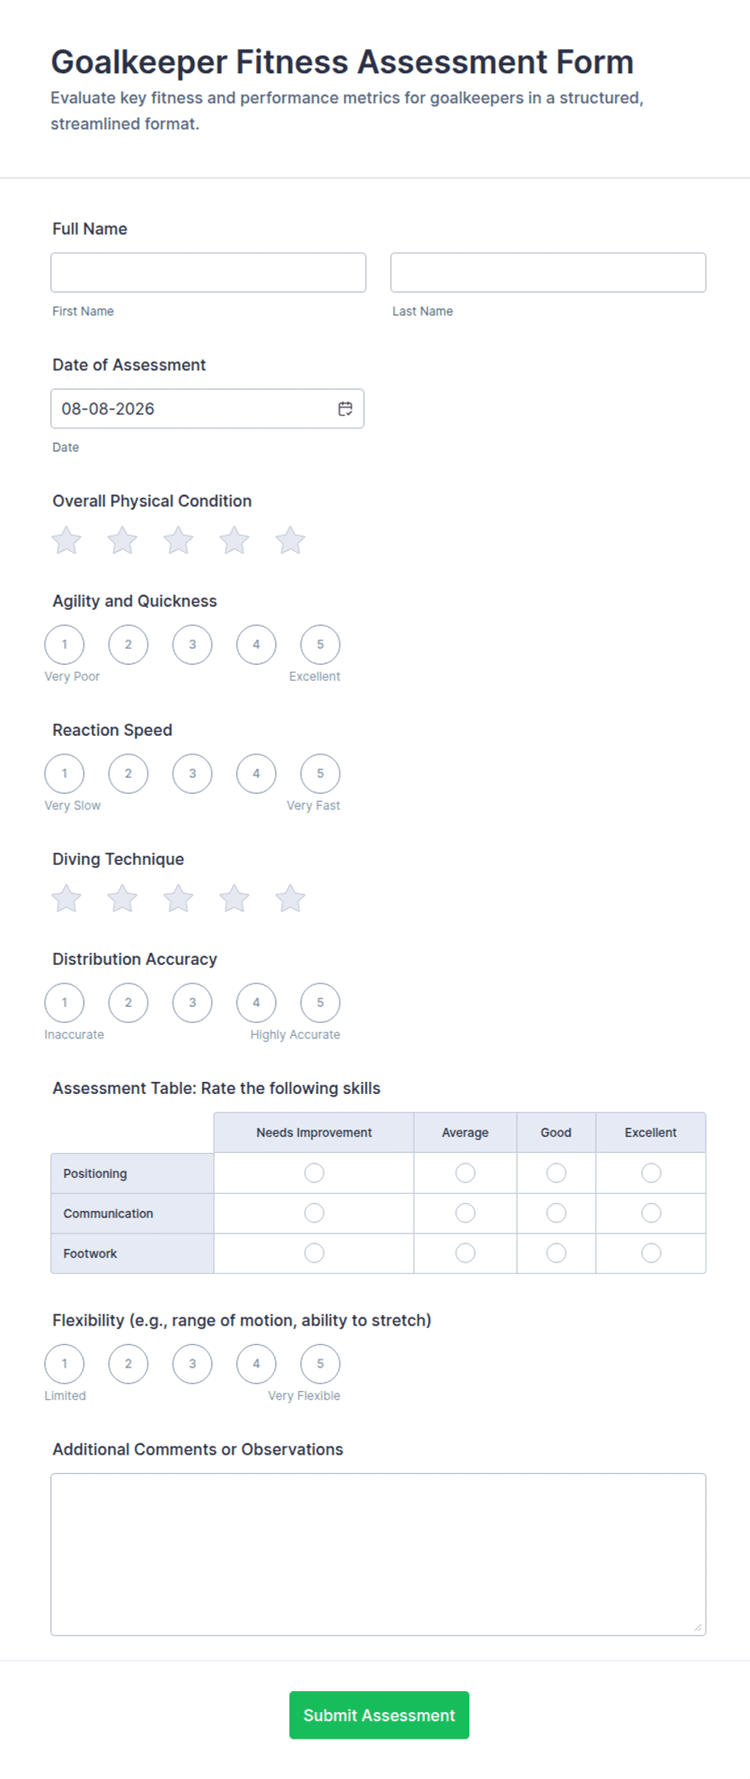Rate Diving Technique with second star
This screenshot has width=750, height=1779.
(123, 899)
